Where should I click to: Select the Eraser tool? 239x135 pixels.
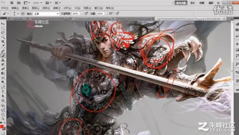click(3, 69)
